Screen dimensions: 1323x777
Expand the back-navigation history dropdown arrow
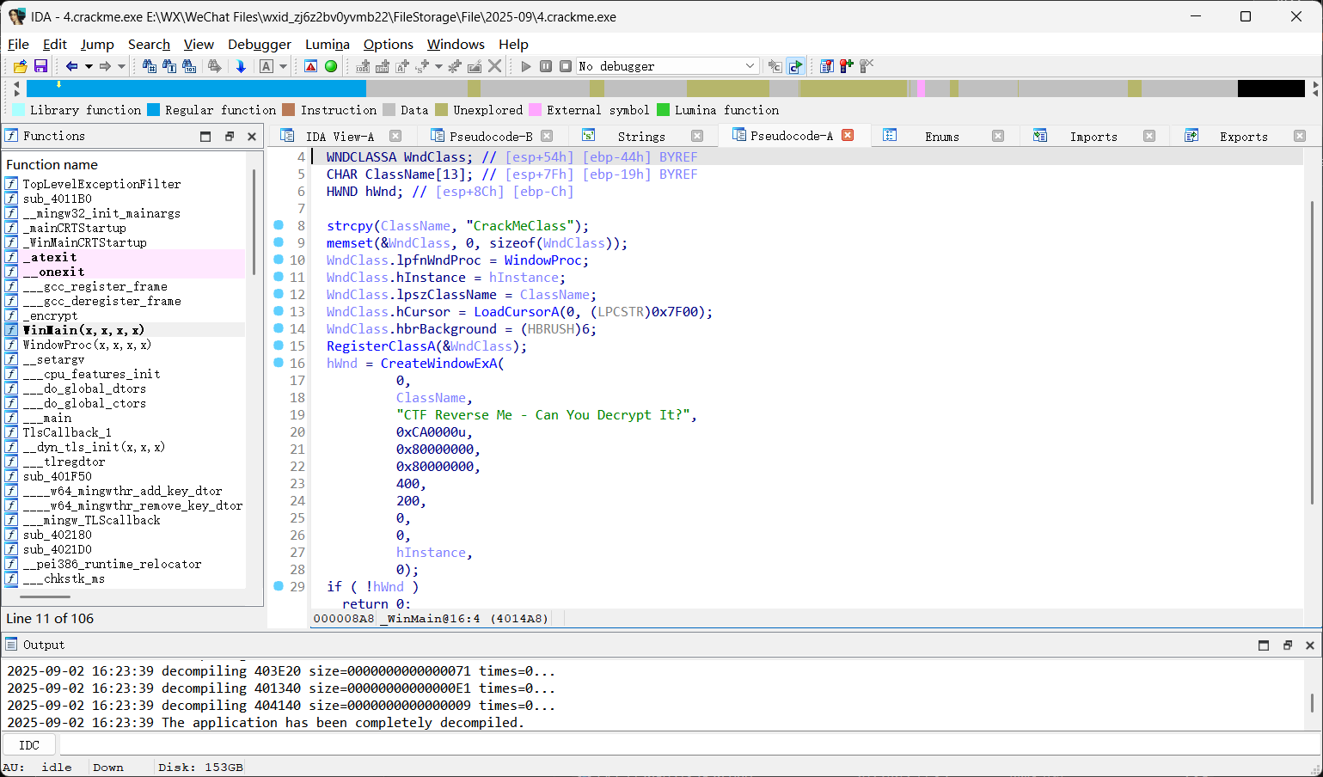[x=88, y=66]
